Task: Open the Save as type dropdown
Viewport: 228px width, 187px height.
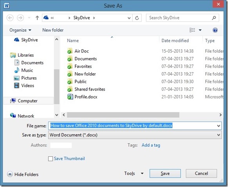Action: [x=135, y=135]
